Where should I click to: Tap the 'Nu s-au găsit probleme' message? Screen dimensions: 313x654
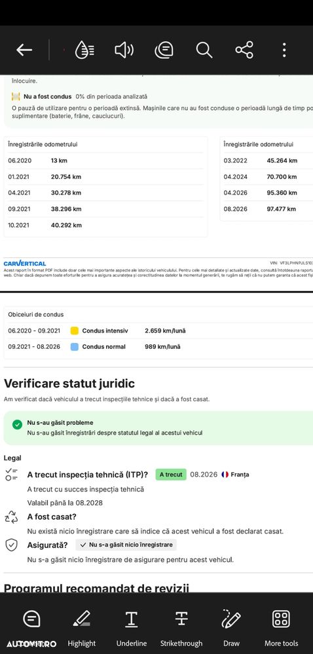[60, 422]
